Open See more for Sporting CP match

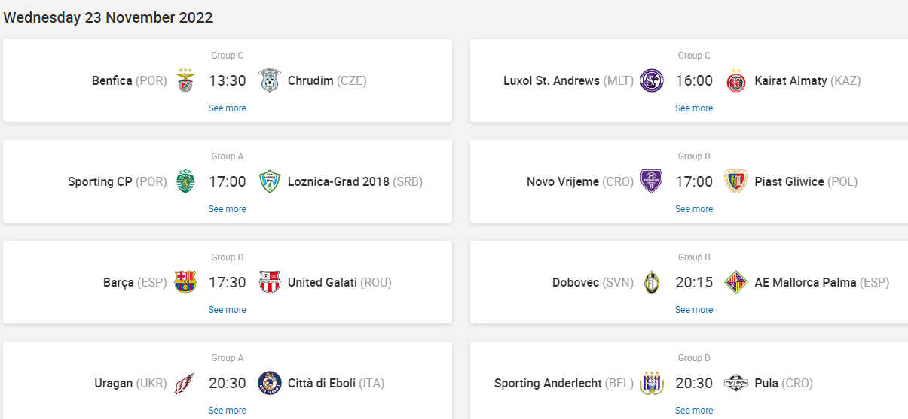(x=228, y=209)
